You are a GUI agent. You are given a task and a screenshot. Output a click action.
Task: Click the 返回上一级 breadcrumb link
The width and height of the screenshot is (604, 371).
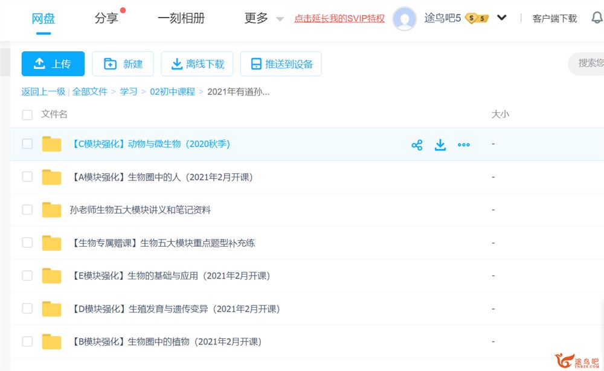tap(43, 92)
